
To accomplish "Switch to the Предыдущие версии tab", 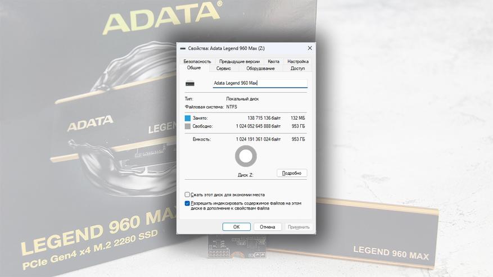I will pyautogui.click(x=239, y=61).
